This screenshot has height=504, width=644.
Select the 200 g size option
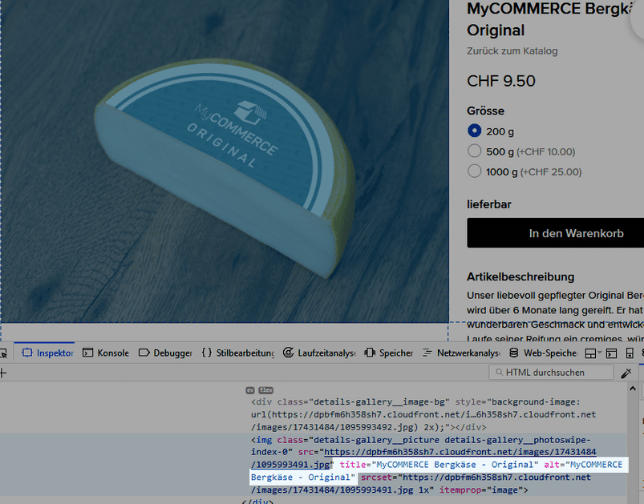click(474, 131)
